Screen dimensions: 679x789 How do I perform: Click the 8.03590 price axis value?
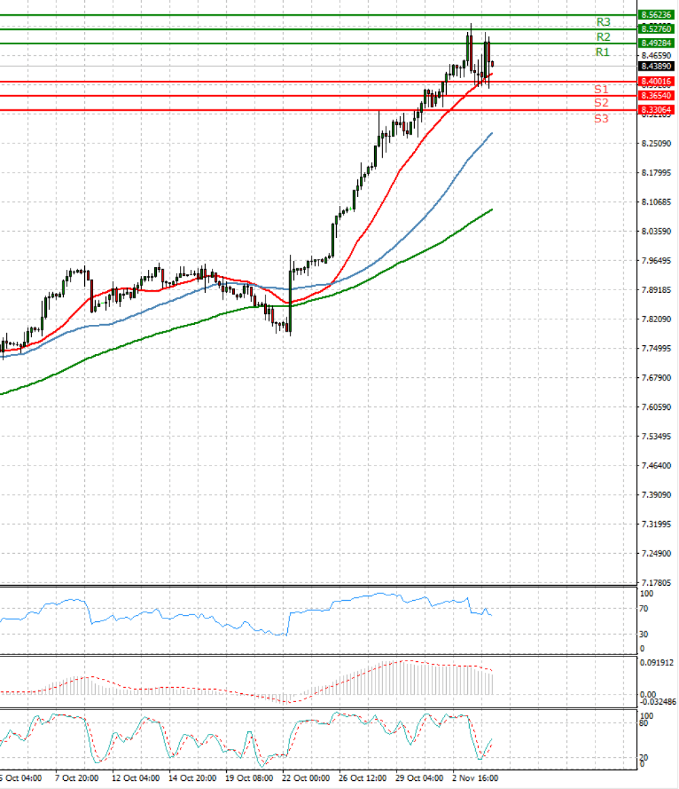pyautogui.click(x=656, y=231)
